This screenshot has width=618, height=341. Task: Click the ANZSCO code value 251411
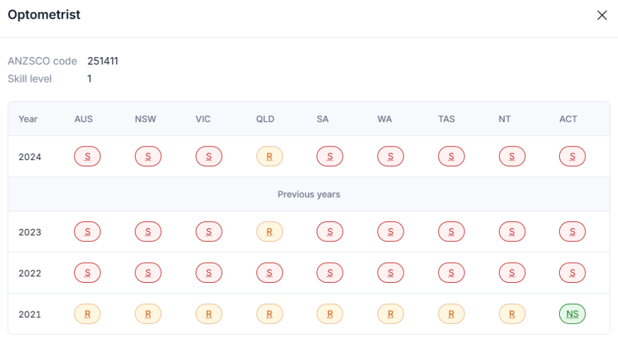tap(103, 61)
